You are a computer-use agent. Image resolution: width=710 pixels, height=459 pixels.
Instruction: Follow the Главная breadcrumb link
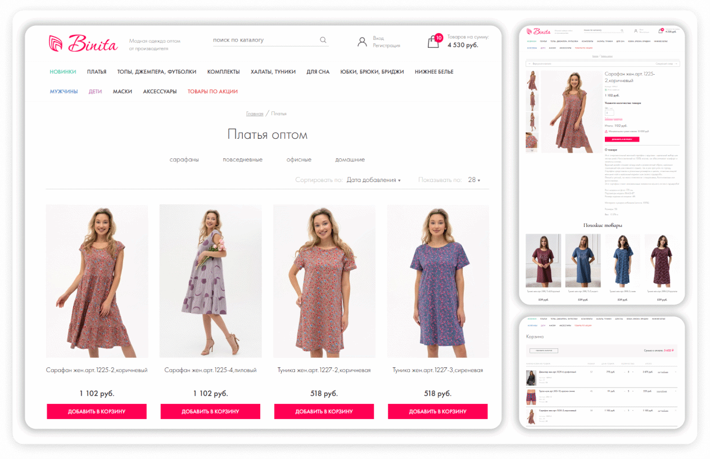(255, 113)
